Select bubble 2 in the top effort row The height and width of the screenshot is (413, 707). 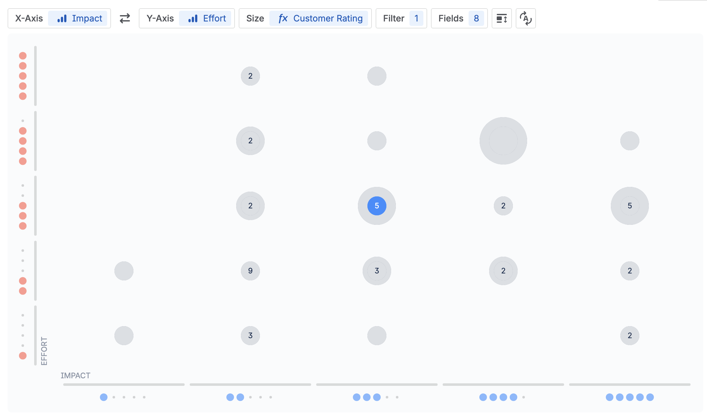click(250, 76)
